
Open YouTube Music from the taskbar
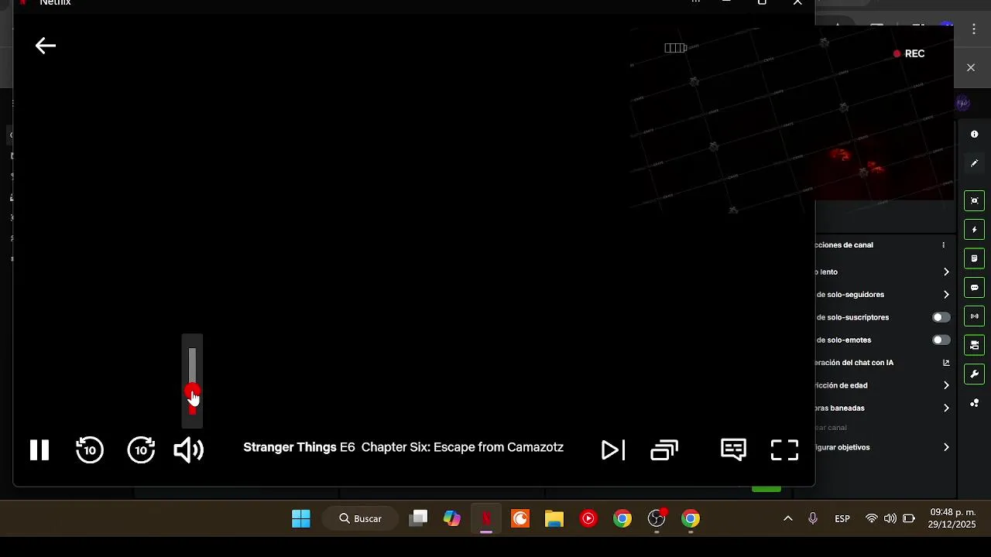coord(588,518)
